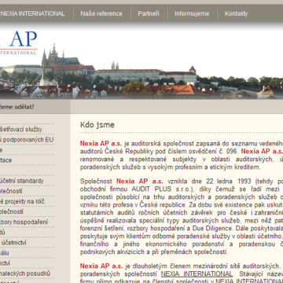
Task: Open the Informujeme menu item
Action: pyautogui.click(x=192, y=13)
